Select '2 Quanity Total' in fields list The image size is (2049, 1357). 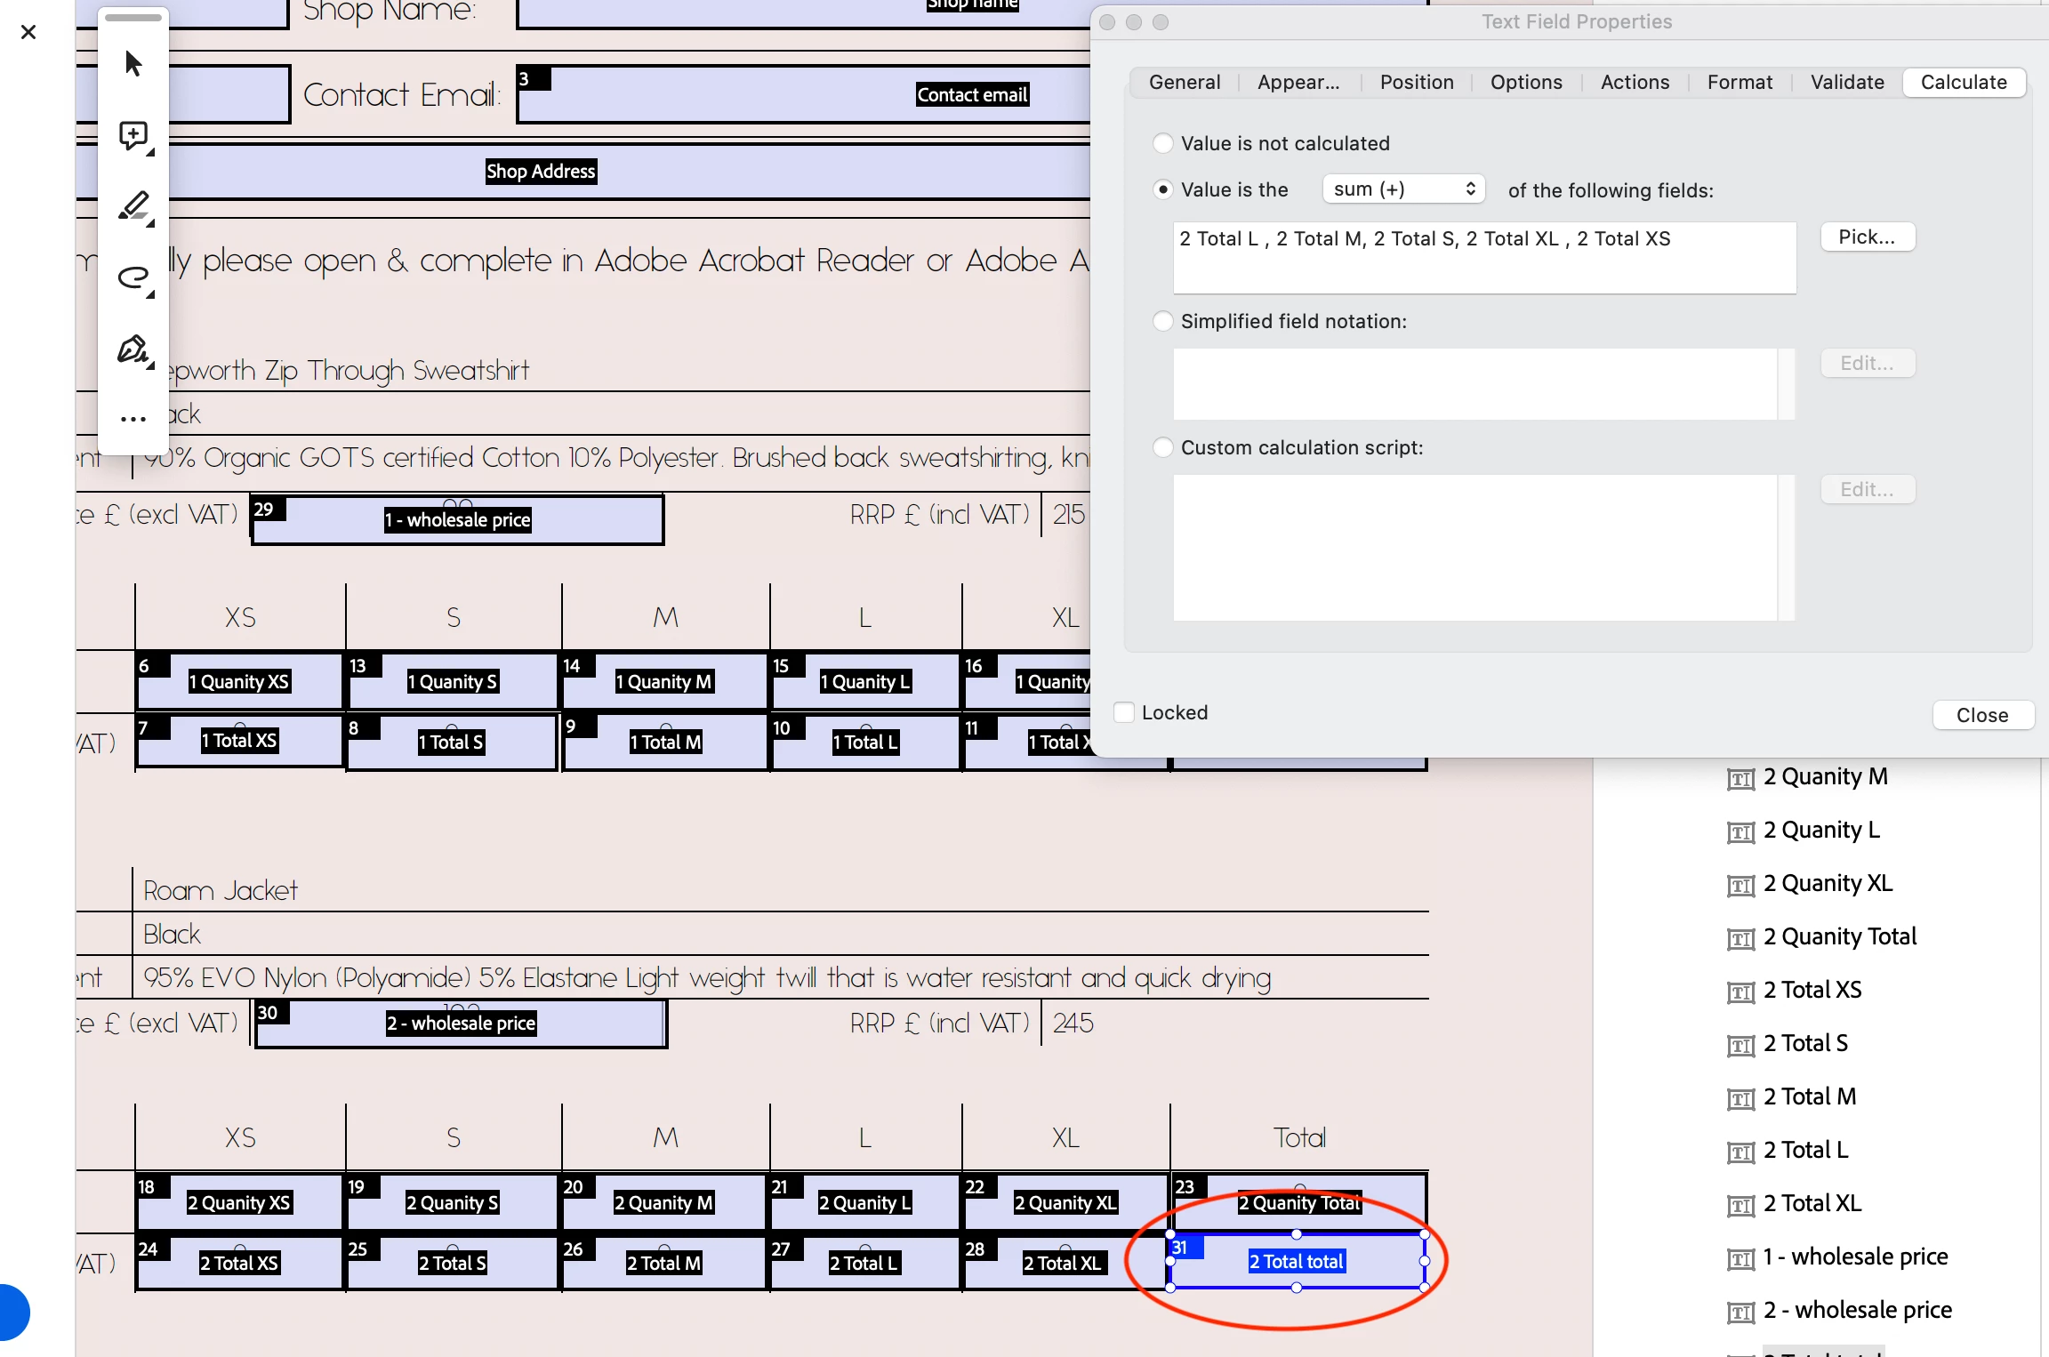(x=1839, y=936)
